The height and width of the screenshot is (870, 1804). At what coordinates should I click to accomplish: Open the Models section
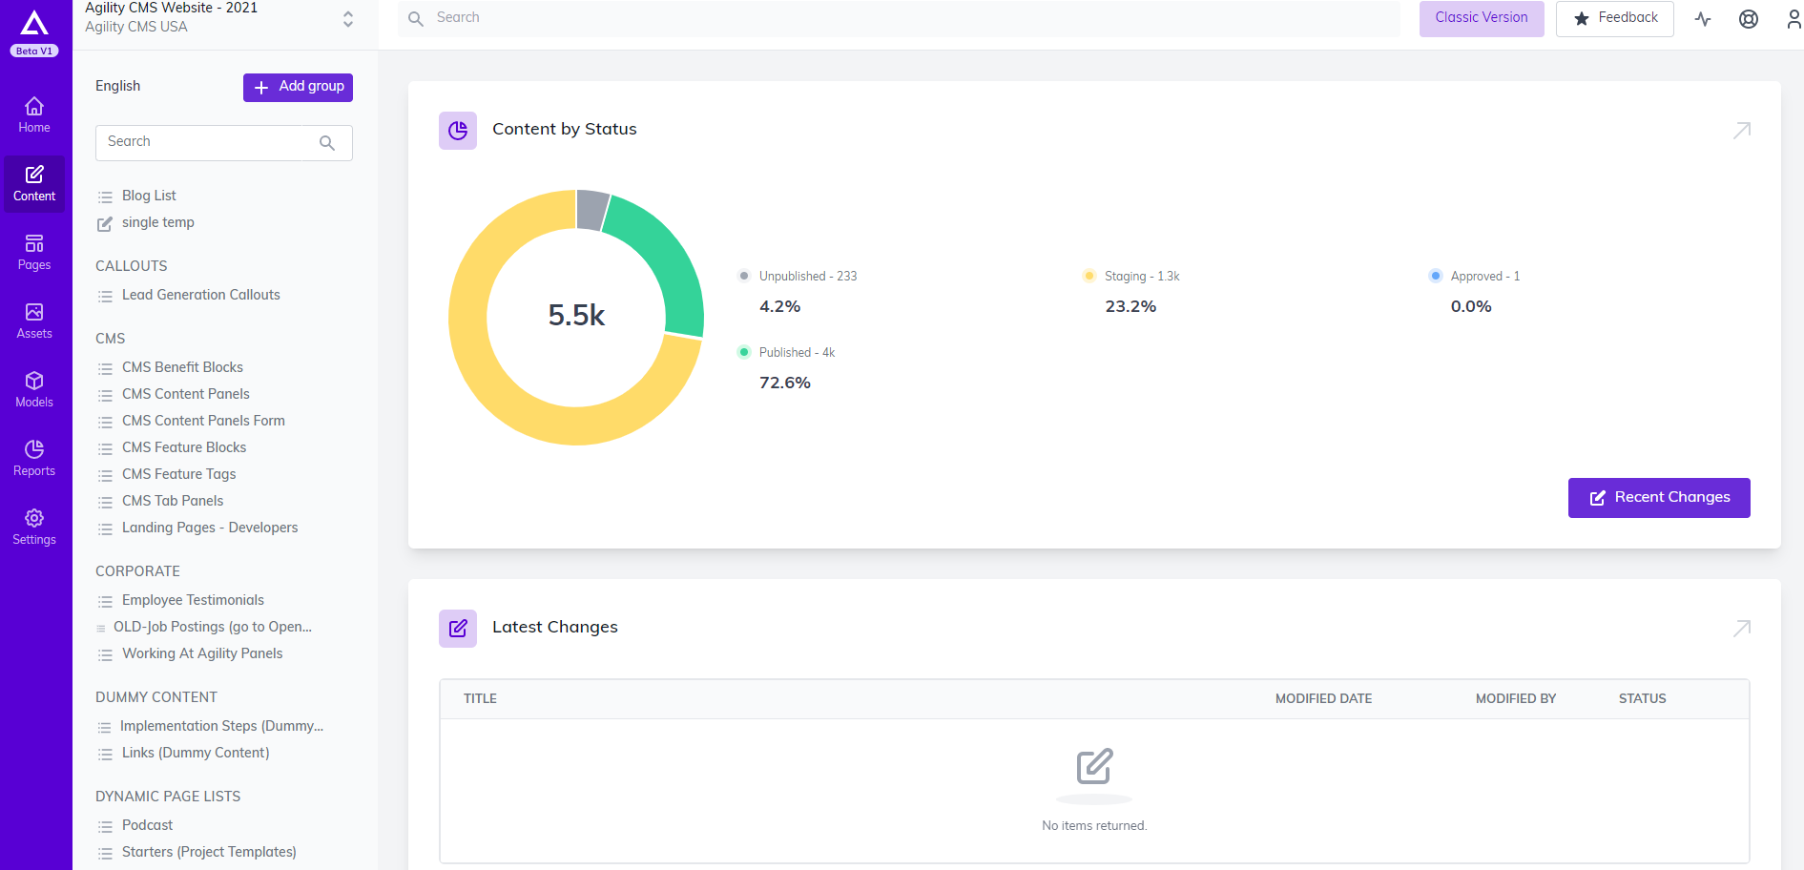(x=34, y=389)
